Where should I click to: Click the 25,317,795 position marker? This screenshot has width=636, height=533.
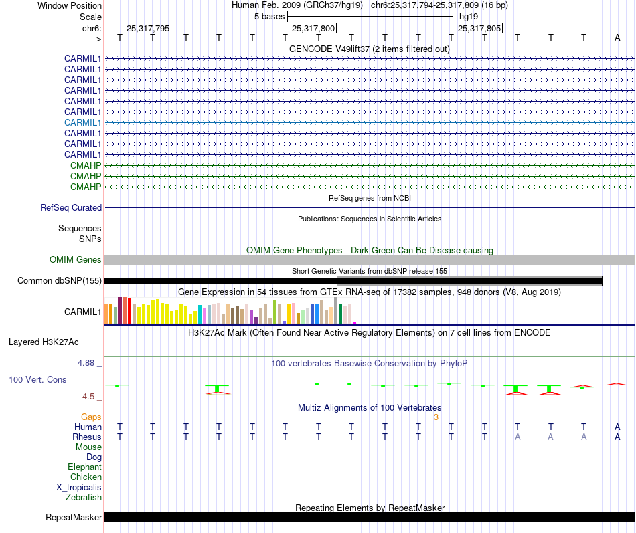(148, 28)
